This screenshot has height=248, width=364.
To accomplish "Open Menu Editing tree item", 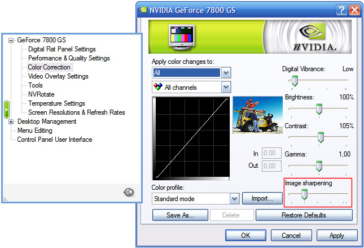I will pos(35,130).
